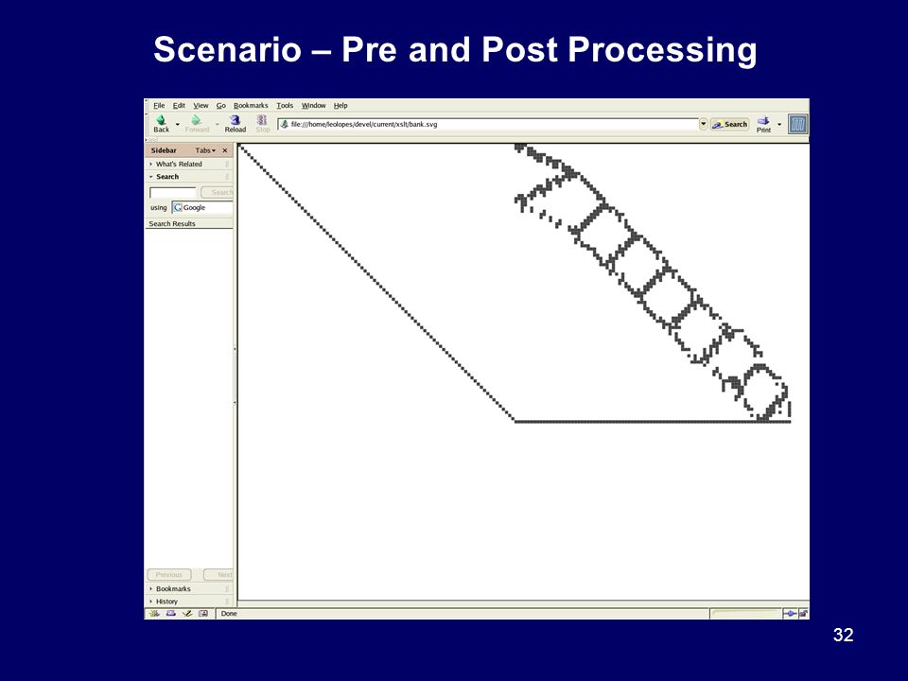908x681 pixels.
Task: Open Navigator from the status bar icon
Action: (154, 613)
